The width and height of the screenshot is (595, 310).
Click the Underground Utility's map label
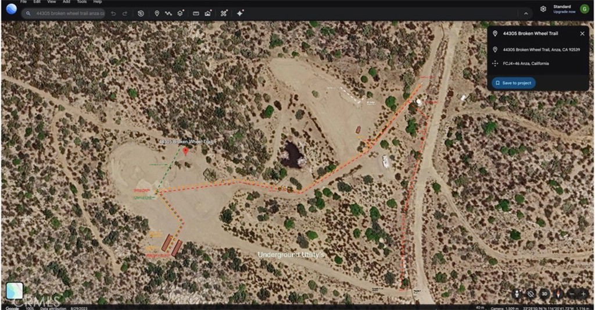(291, 255)
